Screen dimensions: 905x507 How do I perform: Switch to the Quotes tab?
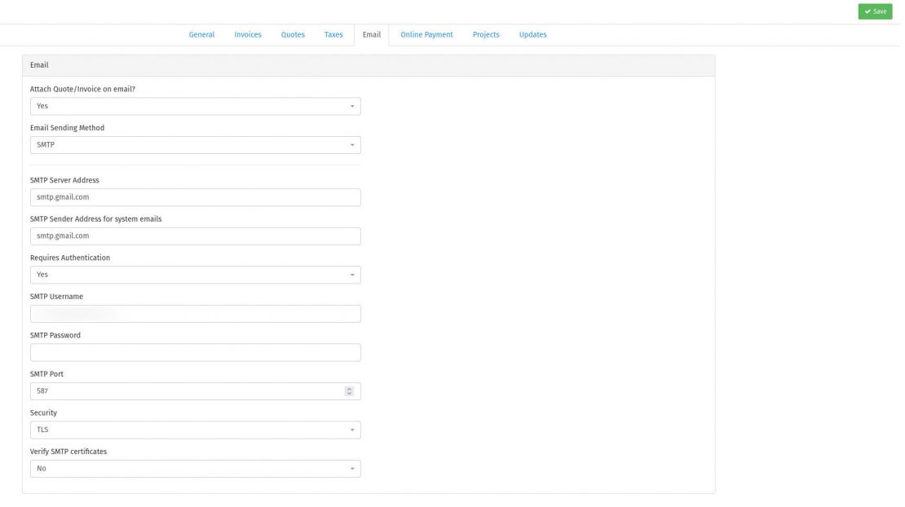292,34
